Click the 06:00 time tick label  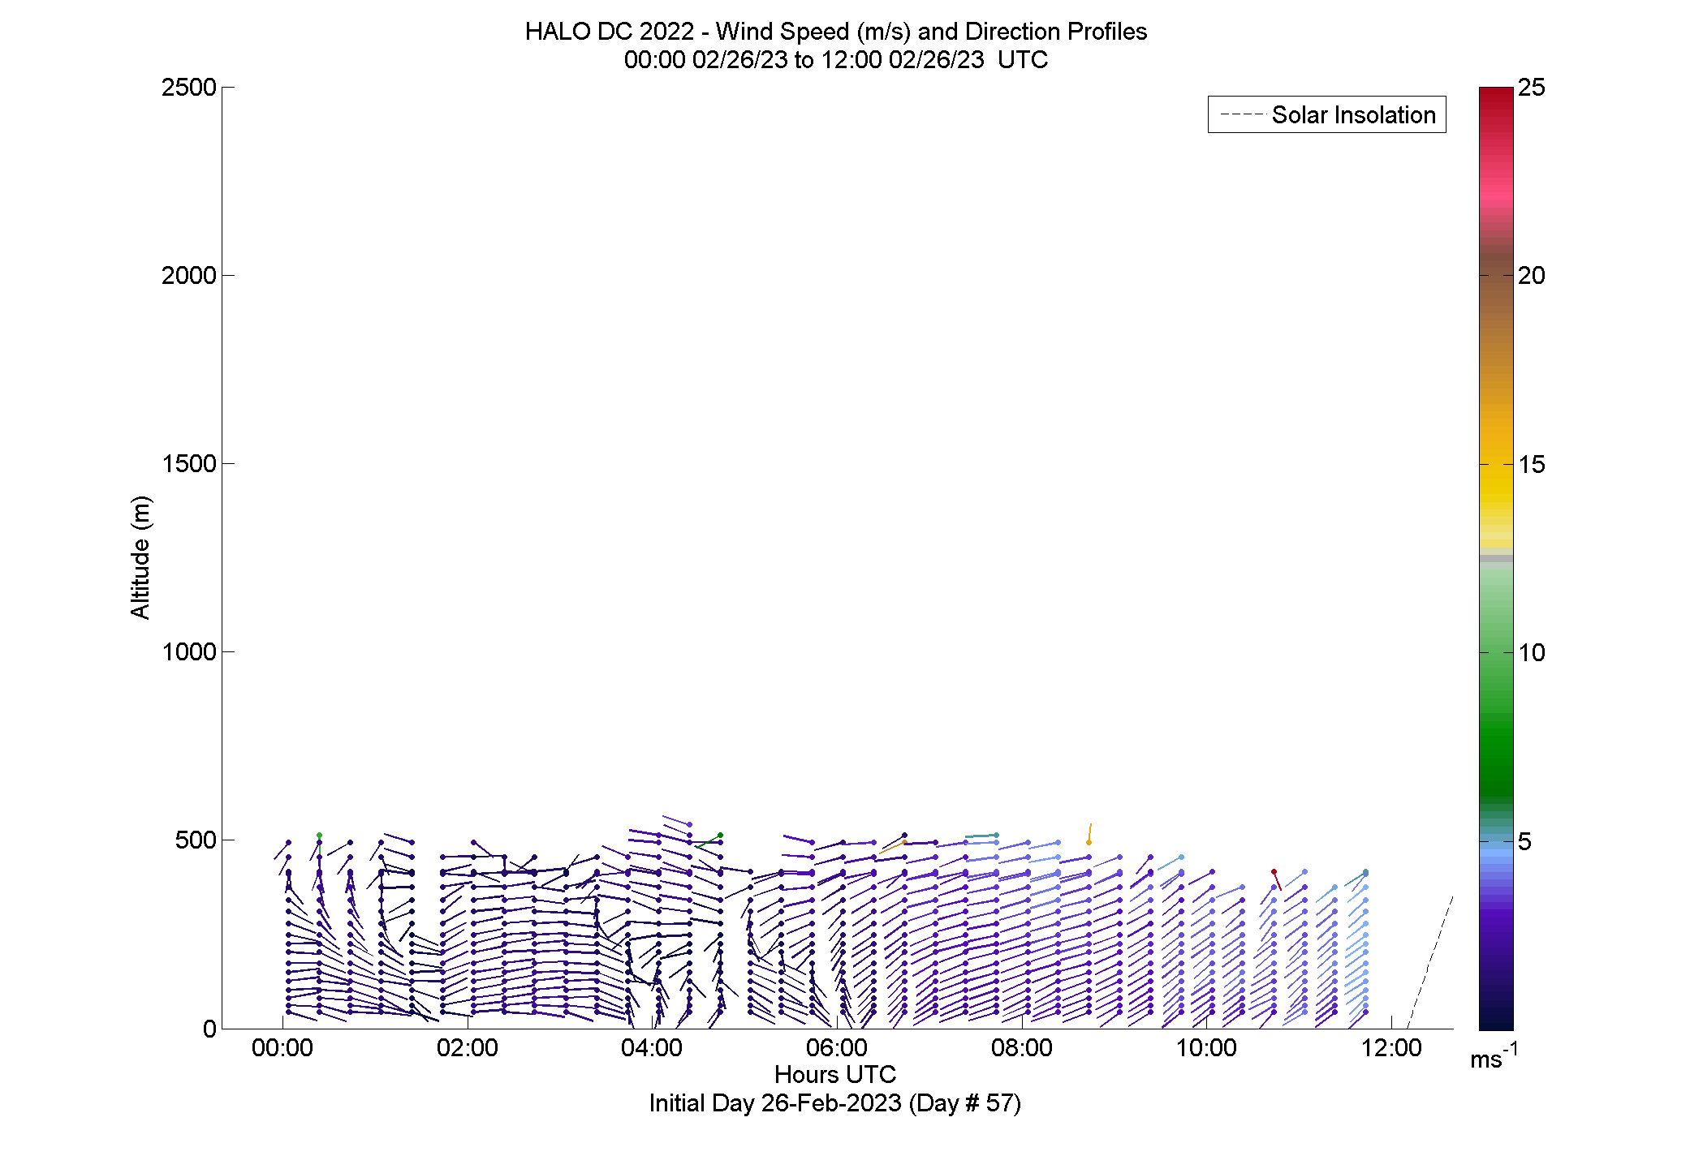[x=837, y=1048]
